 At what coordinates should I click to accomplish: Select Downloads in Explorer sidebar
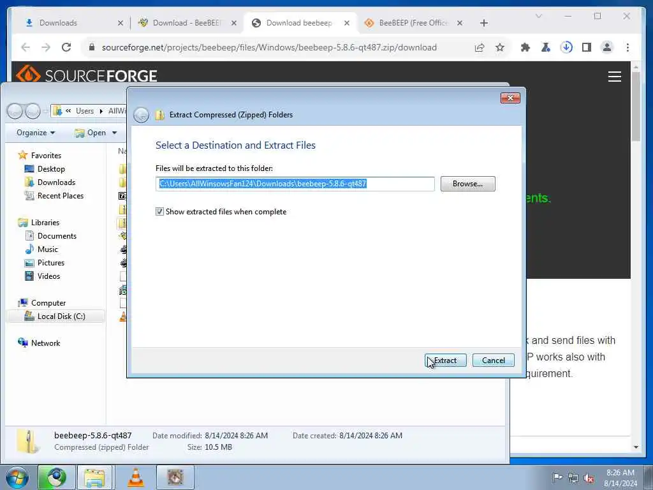pyautogui.click(x=56, y=182)
